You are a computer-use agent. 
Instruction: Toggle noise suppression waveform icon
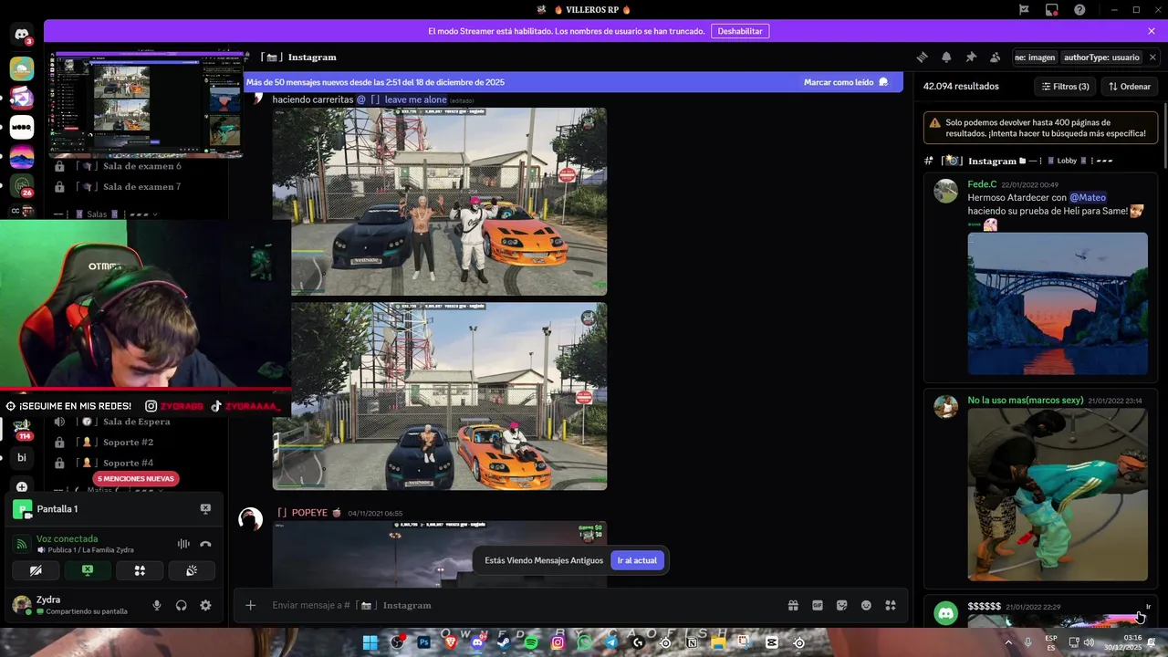183,544
